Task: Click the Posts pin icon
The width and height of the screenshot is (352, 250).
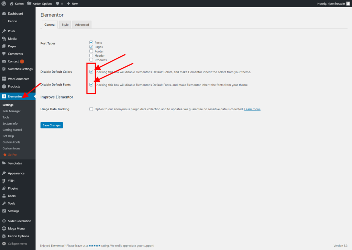Action: pyautogui.click(x=4, y=31)
